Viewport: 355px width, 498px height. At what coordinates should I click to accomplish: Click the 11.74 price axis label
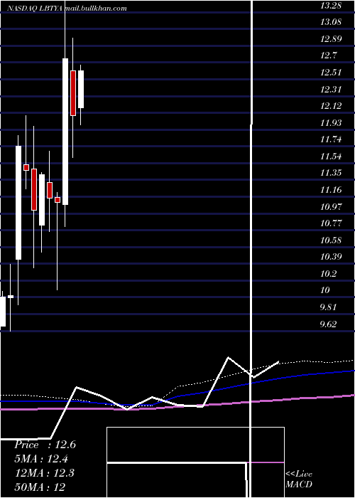coord(331,139)
